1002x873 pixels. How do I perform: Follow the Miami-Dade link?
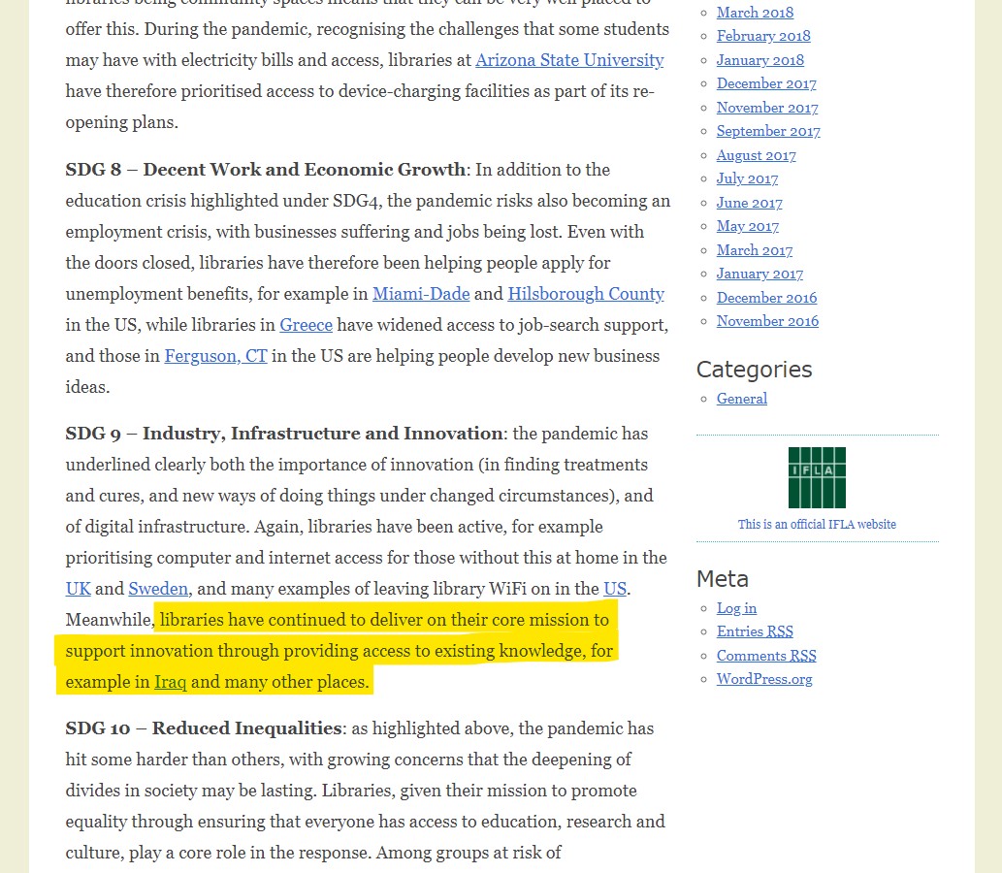click(x=421, y=294)
